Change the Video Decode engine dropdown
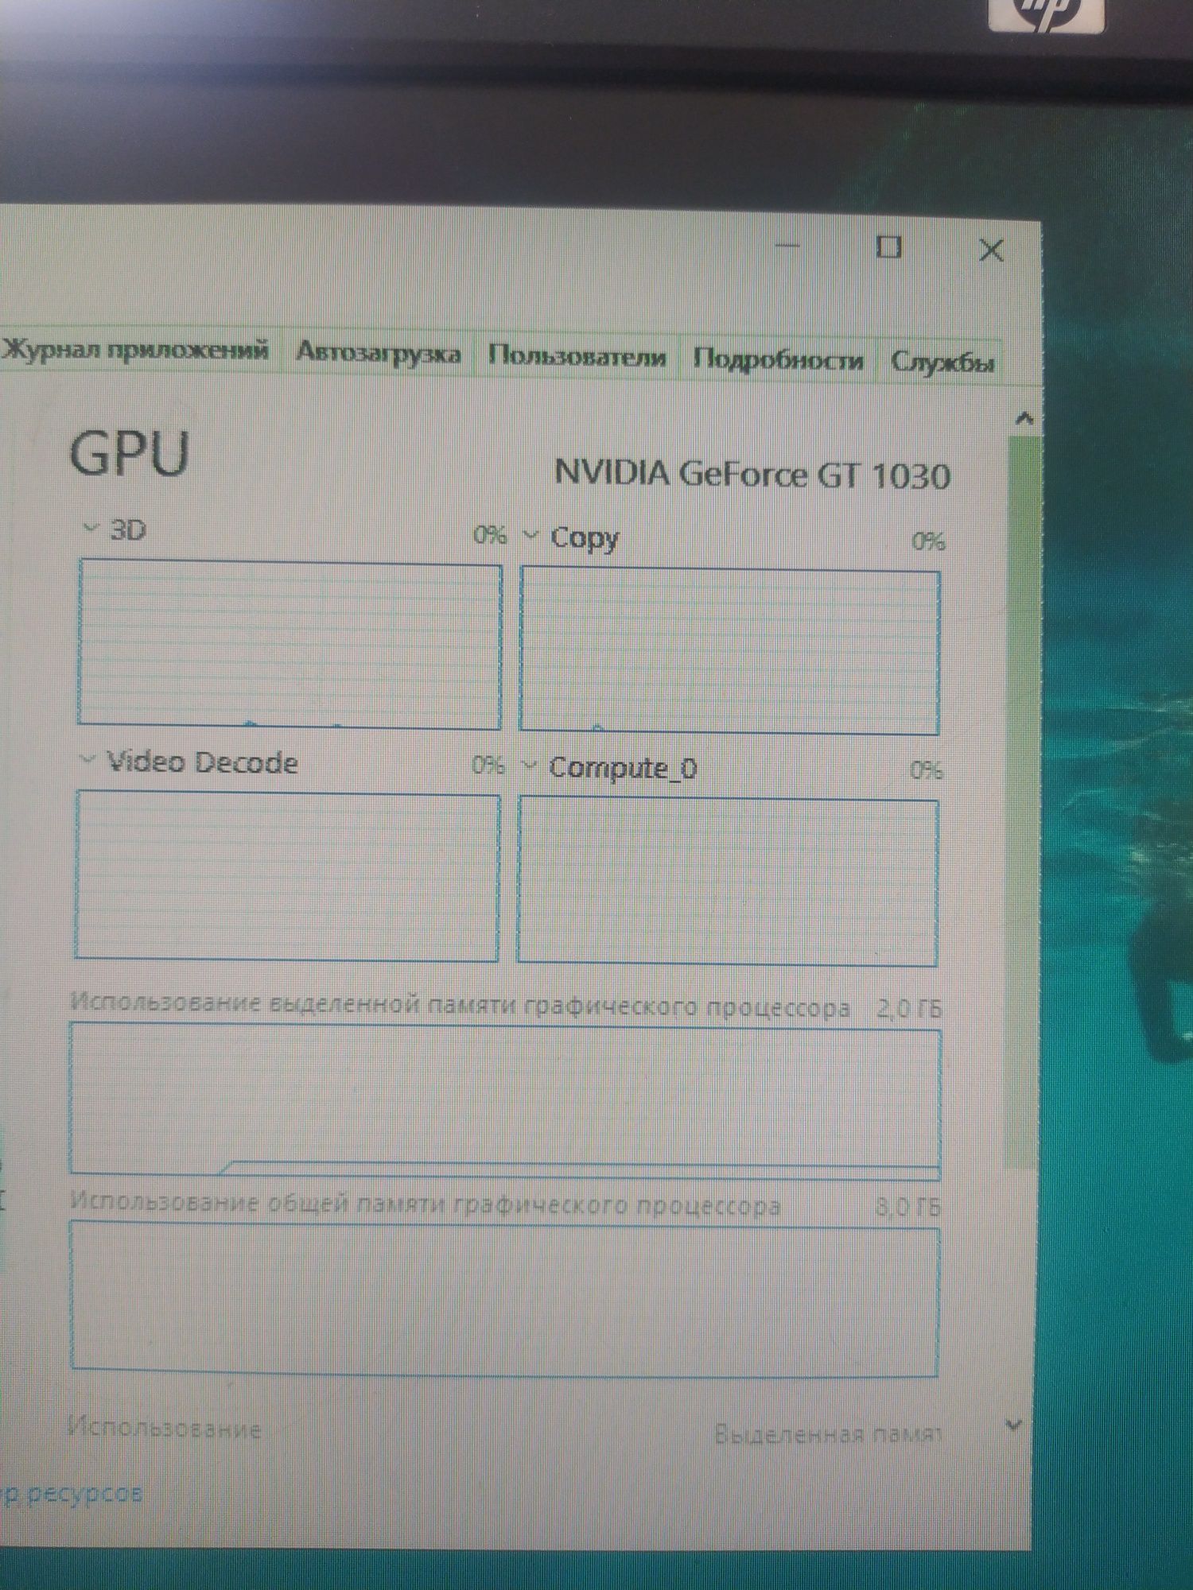The height and width of the screenshot is (1590, 1193). (87, 760)
